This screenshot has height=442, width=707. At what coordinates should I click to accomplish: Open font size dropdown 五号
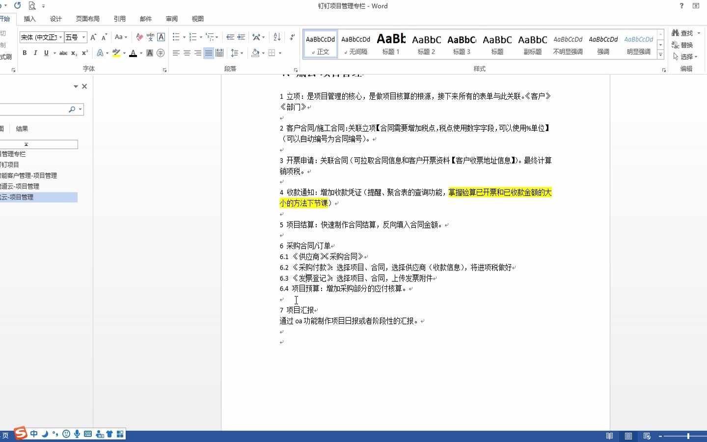(x=83, y=37)
